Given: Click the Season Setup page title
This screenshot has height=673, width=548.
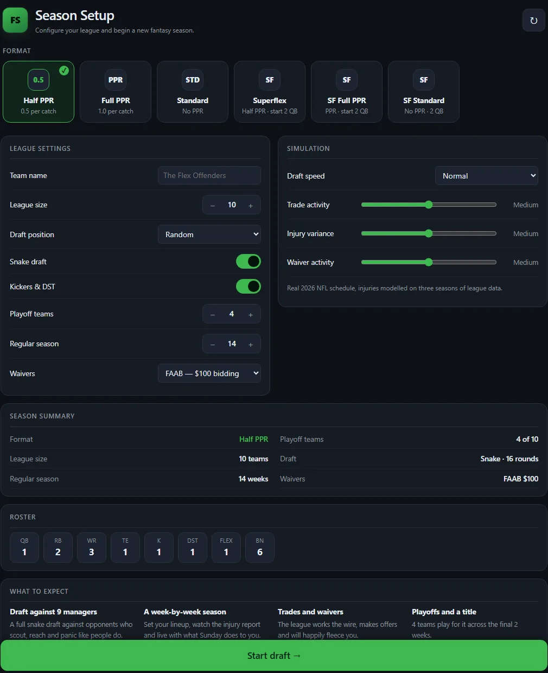Looking at the screenshot, I should tap(75, 16).
